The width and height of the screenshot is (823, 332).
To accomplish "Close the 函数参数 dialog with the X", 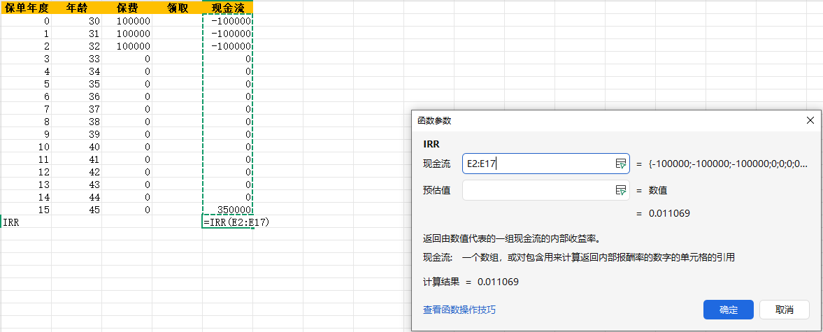I will (x=810, y=120).
